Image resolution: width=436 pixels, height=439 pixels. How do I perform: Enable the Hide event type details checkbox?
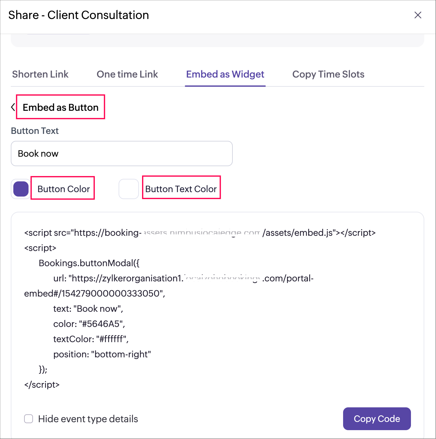29,419
